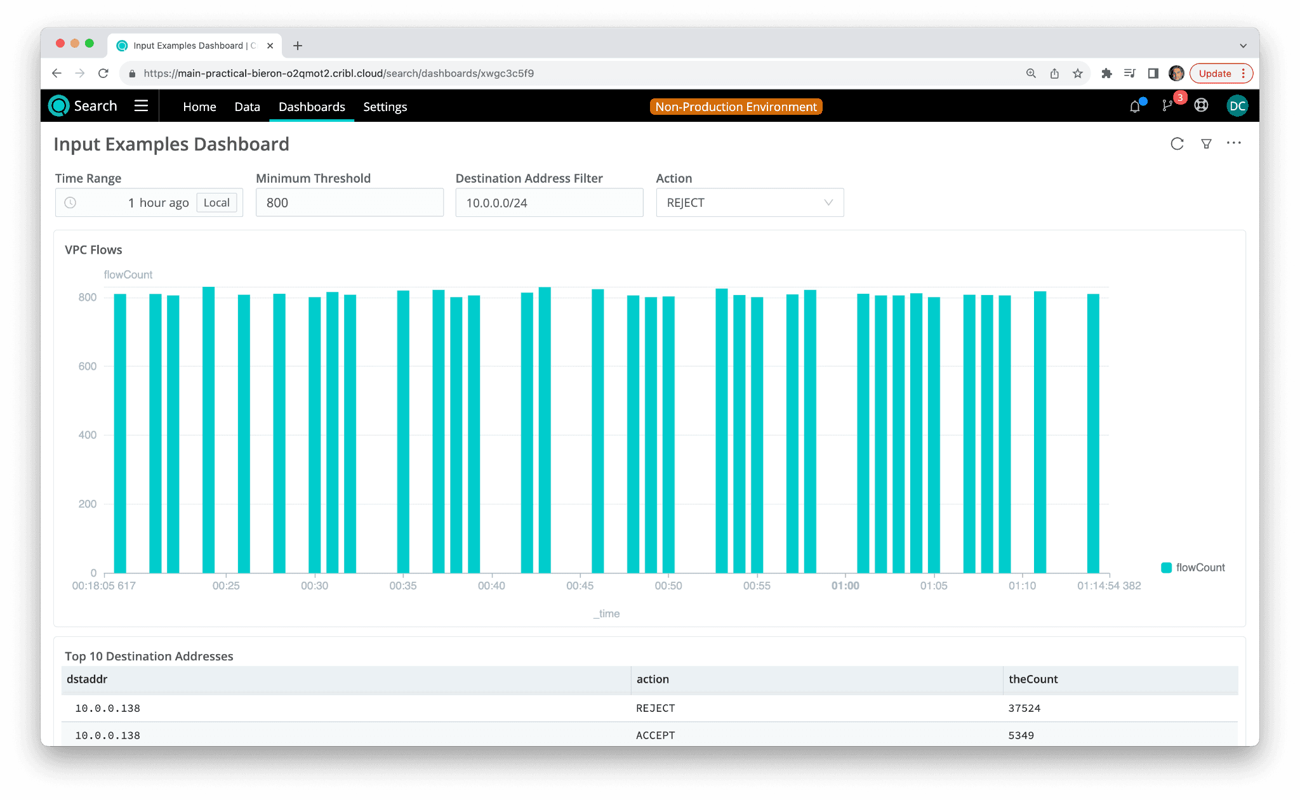Switch to the Settings tab
The width and height of the screenshot is (1300, 800).
click(385, 107)
